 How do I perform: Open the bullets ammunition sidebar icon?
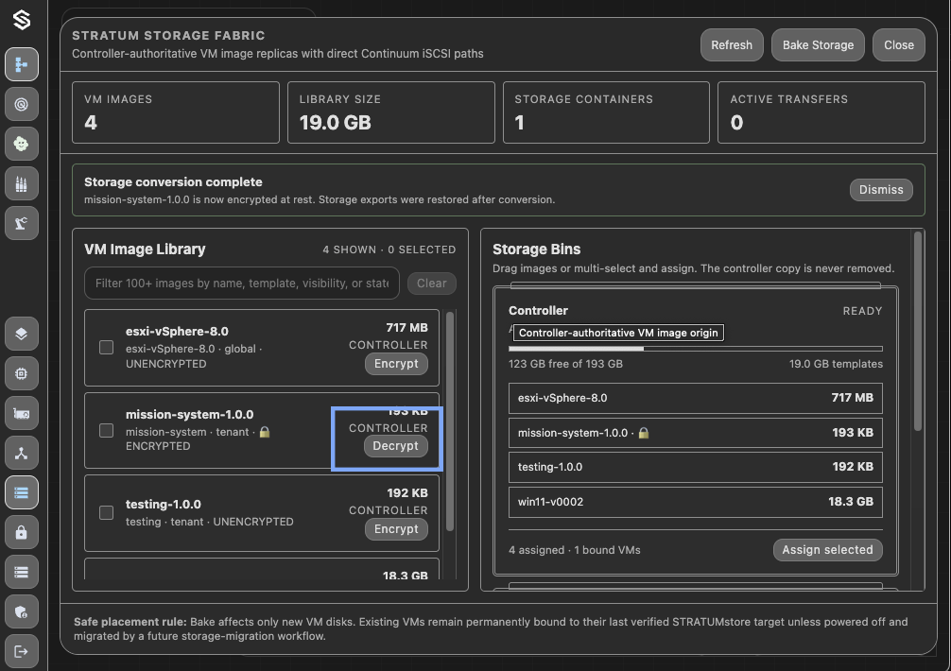[22, 183]
